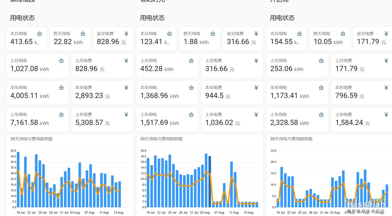
Task: Click the yen icon on 上月电费 828.96 card
Action: 126,61
